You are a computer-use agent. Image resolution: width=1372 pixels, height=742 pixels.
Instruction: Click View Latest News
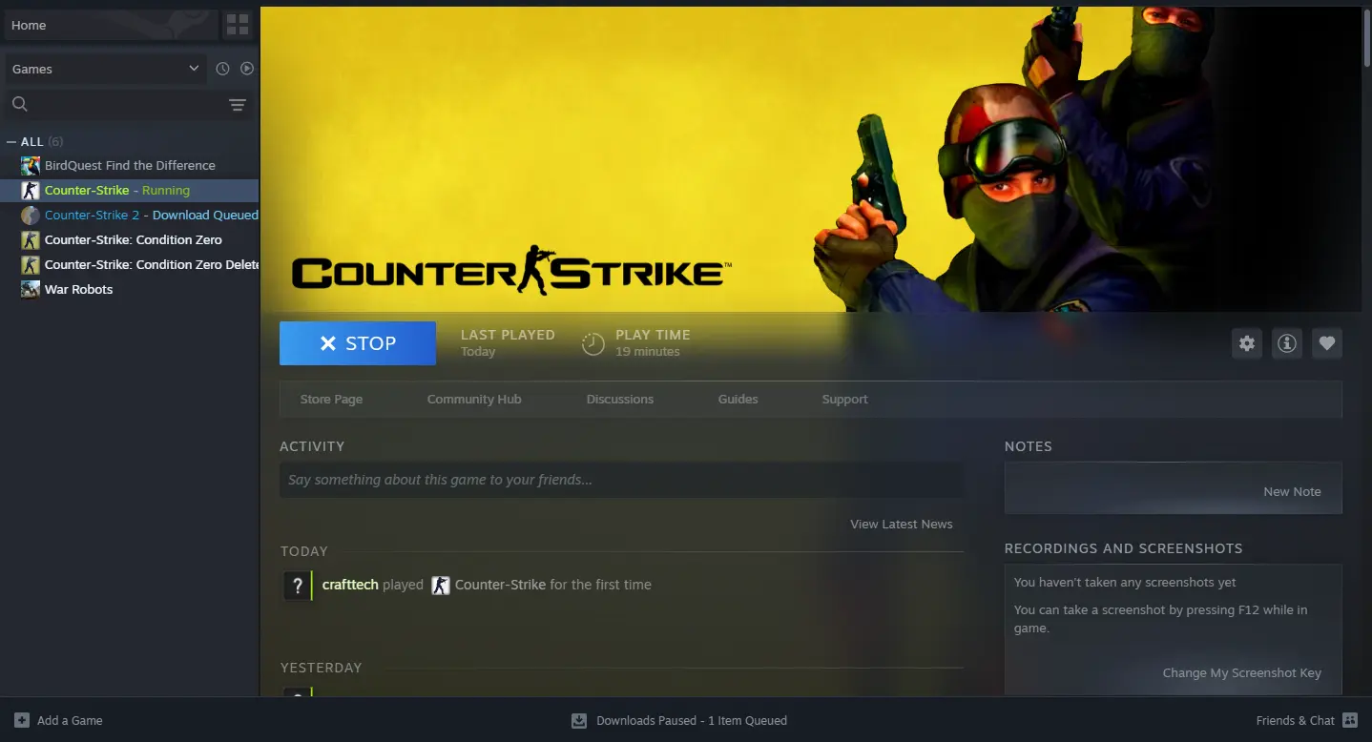(x=902, y=524)
